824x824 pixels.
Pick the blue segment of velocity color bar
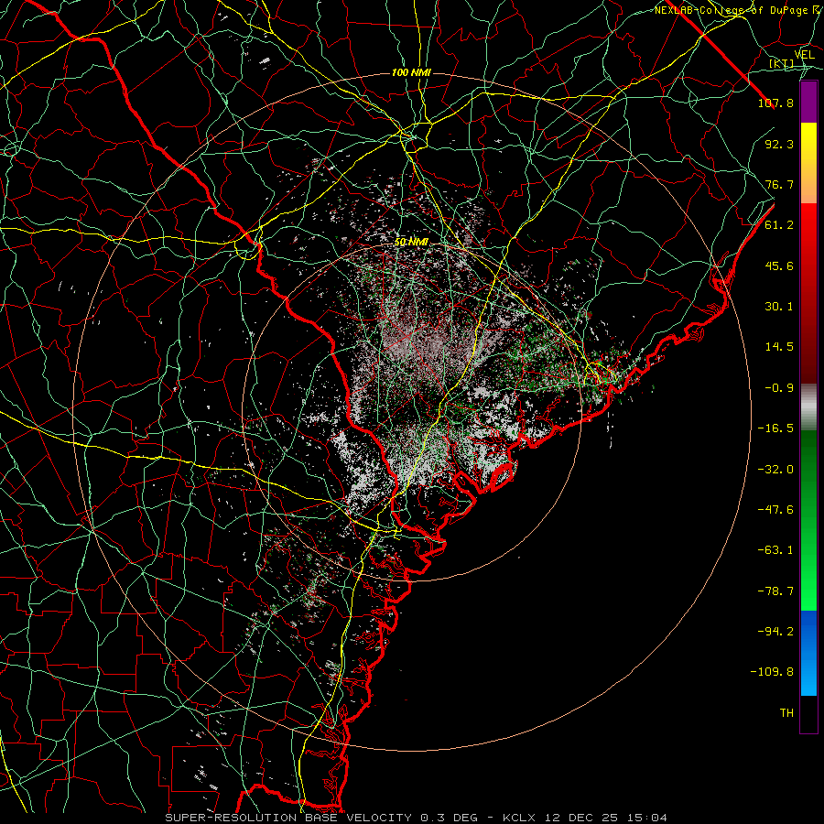click(x=808, y=653)
